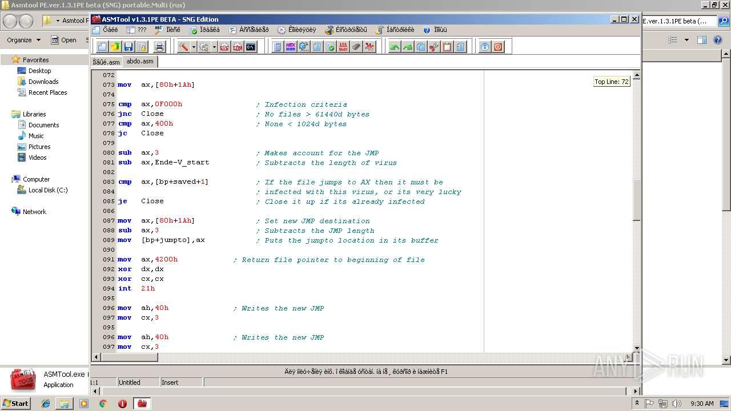Open the 'Ïðàâêà' menu with checkmark icon
The width and height of the screenshot is (731, 411).
(205, 30)
